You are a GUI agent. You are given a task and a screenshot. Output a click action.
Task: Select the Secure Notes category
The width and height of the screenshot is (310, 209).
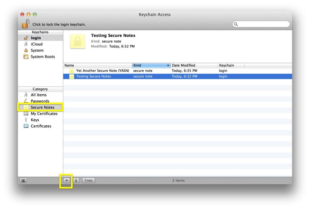click(42, 107)
